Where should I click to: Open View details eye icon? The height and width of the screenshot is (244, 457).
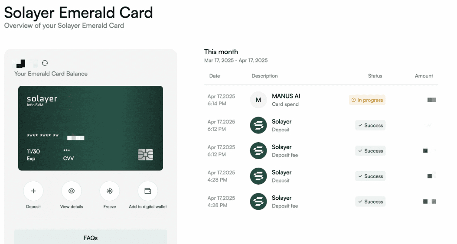click(72, 191)
